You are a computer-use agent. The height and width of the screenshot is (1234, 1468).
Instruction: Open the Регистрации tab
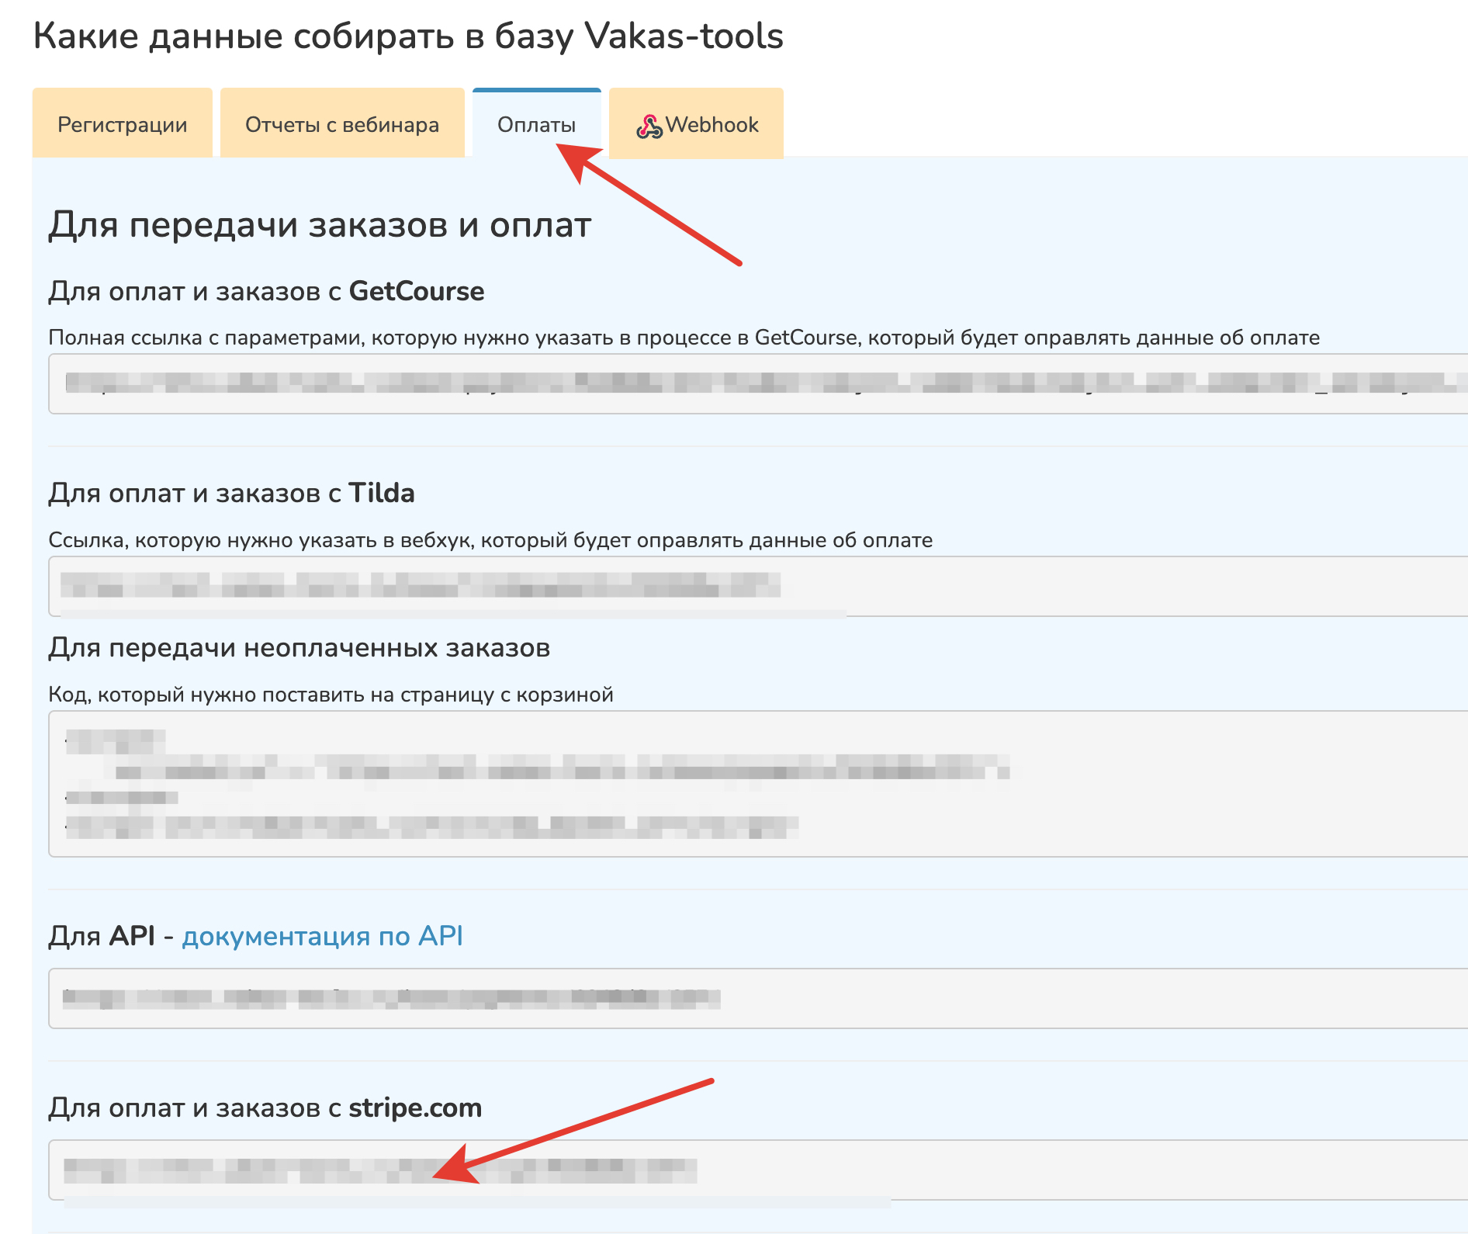point(122,124)
